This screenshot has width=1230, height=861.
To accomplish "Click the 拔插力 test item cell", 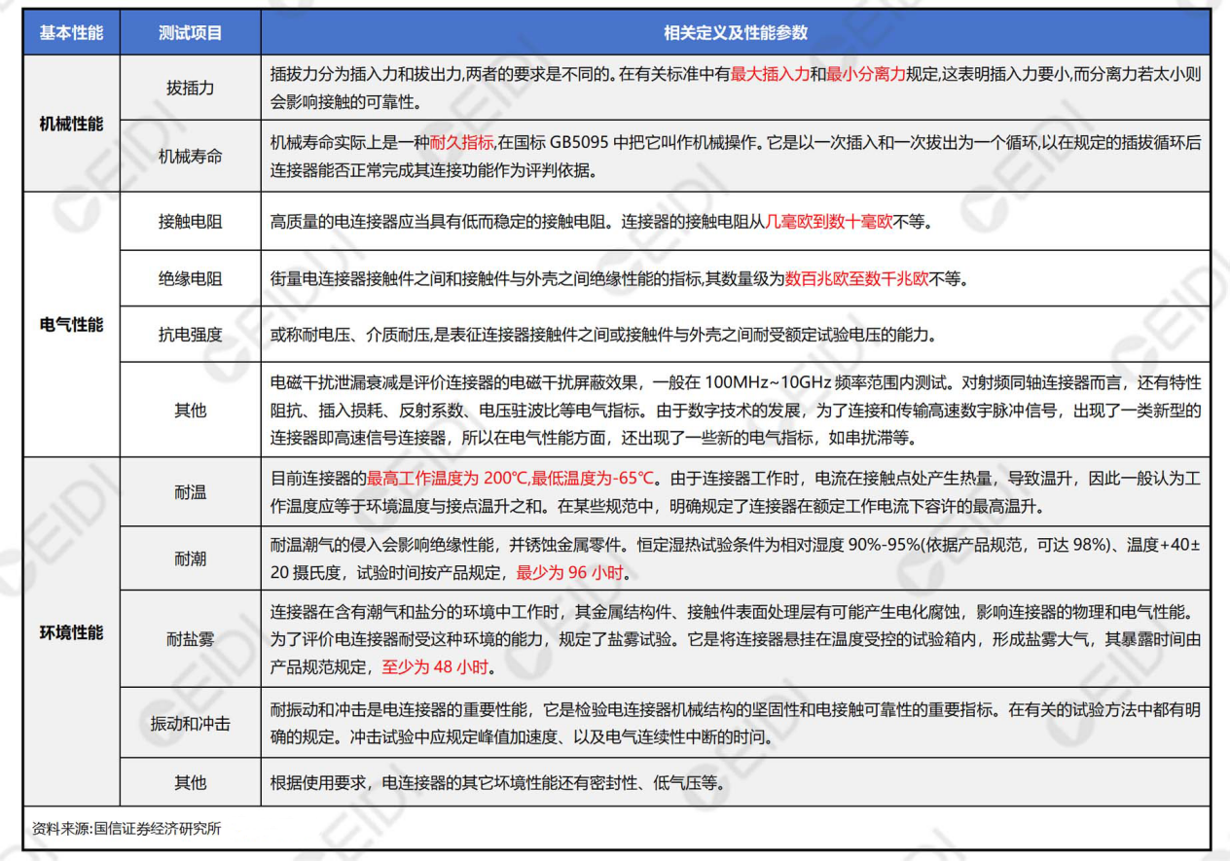I will click(190, 88).
